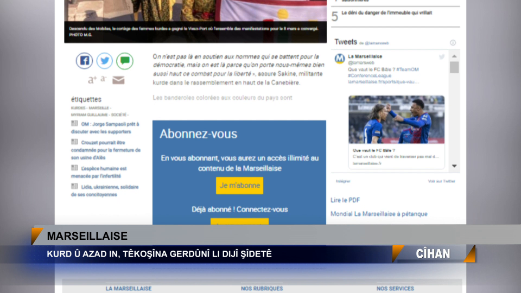Select the MARSEILLE tag
This screenshot has width=521, height=293.
pyautogui.click(x=99, y=108)
